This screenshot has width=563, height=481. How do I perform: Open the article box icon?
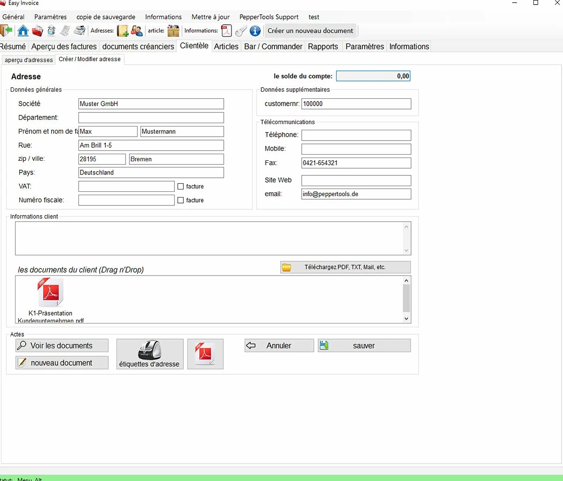point(173,31)
